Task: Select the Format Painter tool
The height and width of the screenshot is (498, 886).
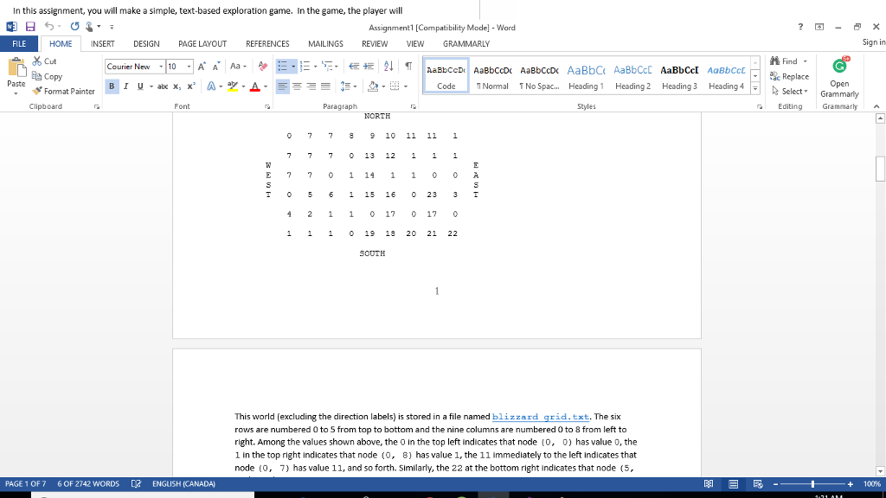Action: [x=63, y=91]
